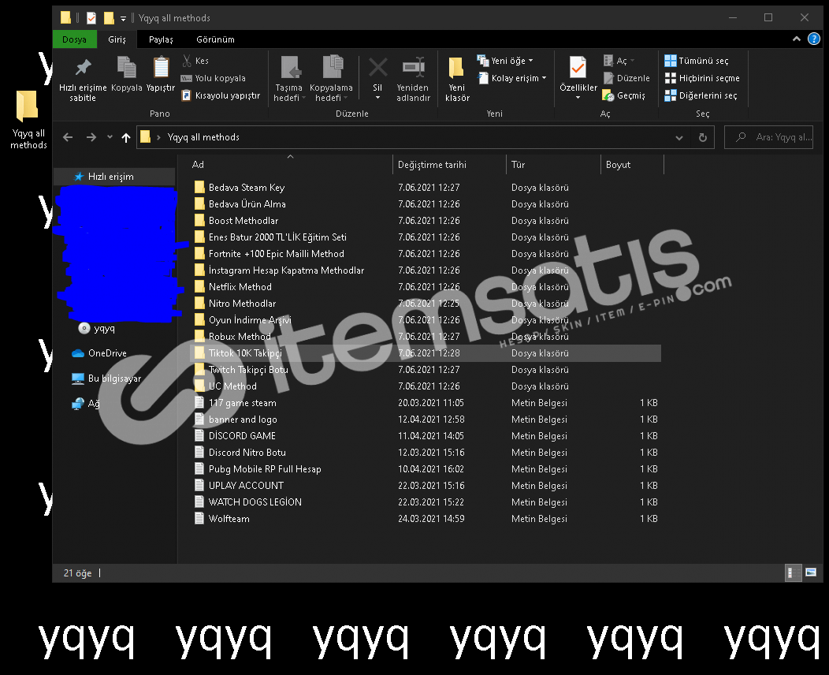Open Ağ network in navigation pane
This screenshot has height=675, width=829.
(86, 404)
